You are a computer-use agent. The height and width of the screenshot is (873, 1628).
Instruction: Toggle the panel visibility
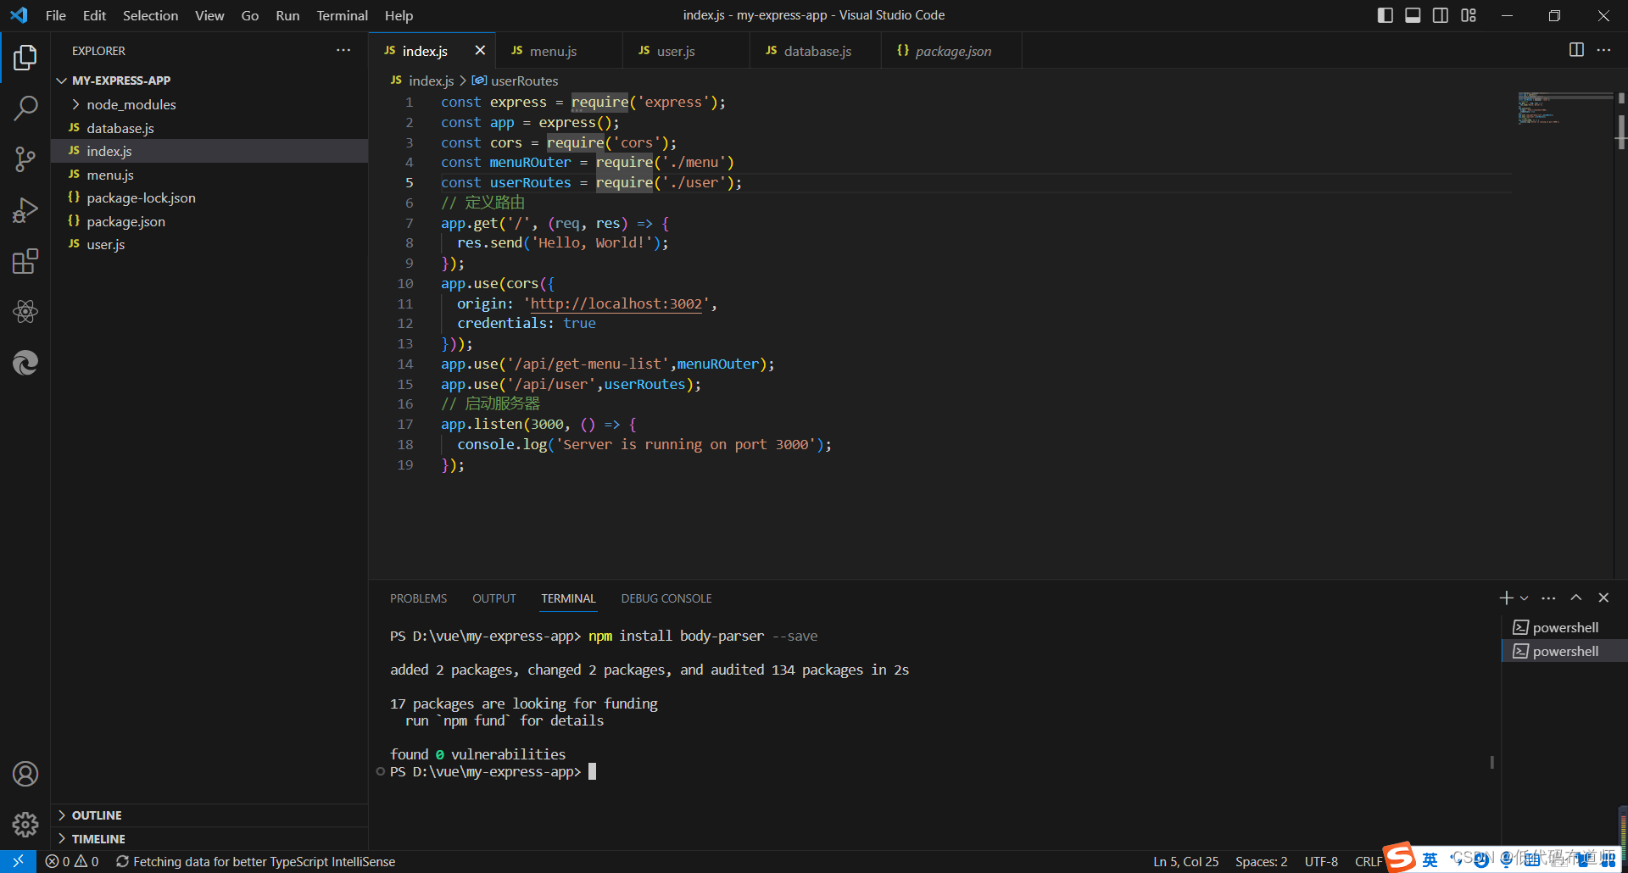(1413, 14)
